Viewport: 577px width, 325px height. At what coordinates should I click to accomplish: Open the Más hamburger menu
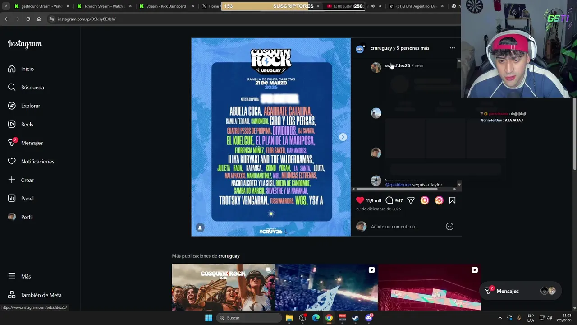pos(19,276)
